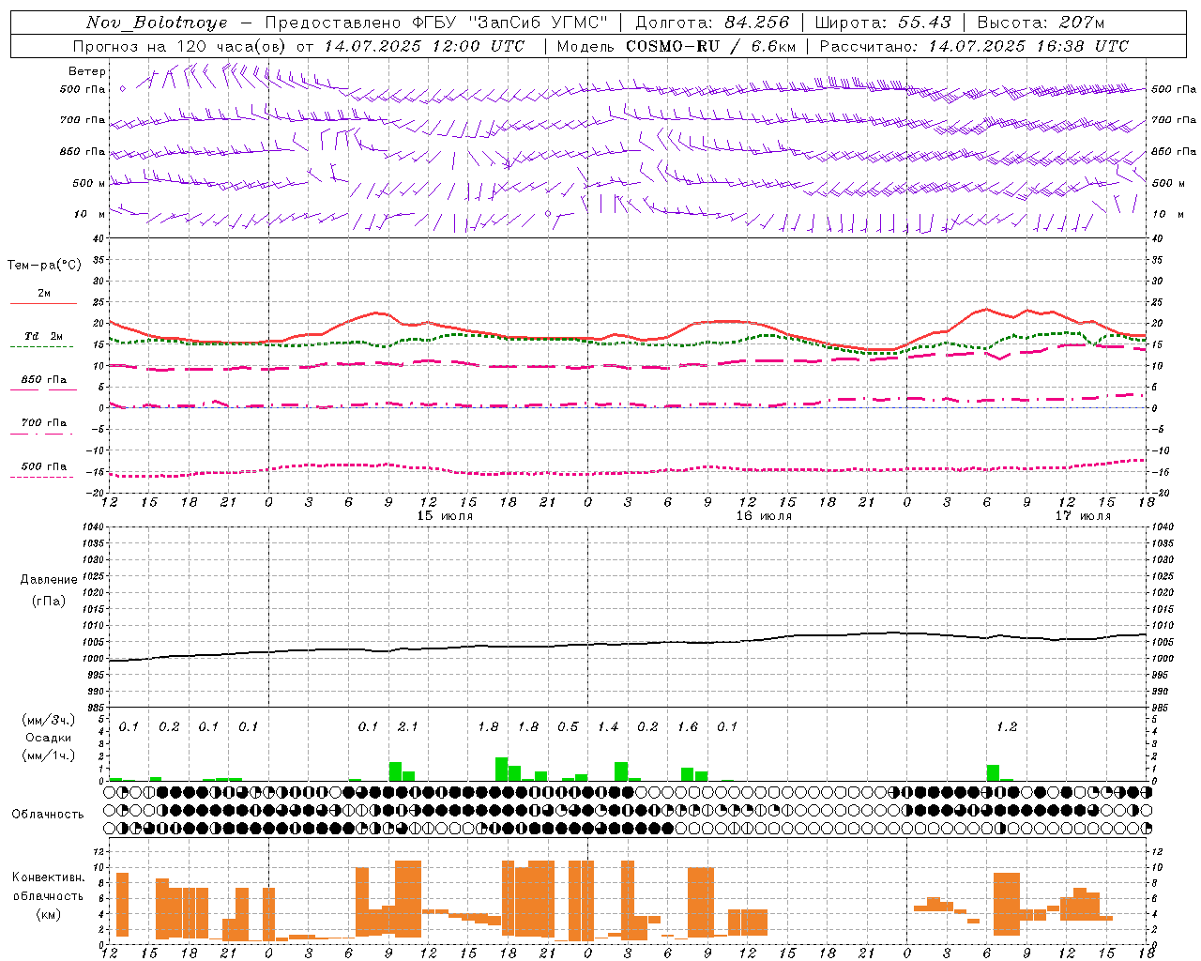
Task: Select the forecast start time 14.07.2025 12:00 UTC
Action: (x=424, y=46)
